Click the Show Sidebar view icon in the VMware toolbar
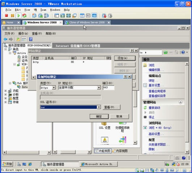192x173 pixels. [x=56, y=16]
